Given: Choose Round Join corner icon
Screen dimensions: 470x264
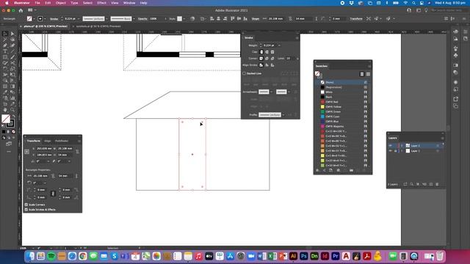Looking at the screenshot, I should pyautogui.click(x=267, y=59).
